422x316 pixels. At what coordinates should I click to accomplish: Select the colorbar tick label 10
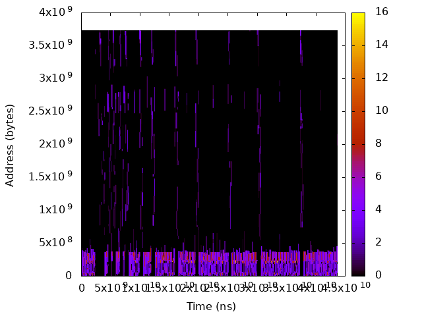click(x=381, y=111)
